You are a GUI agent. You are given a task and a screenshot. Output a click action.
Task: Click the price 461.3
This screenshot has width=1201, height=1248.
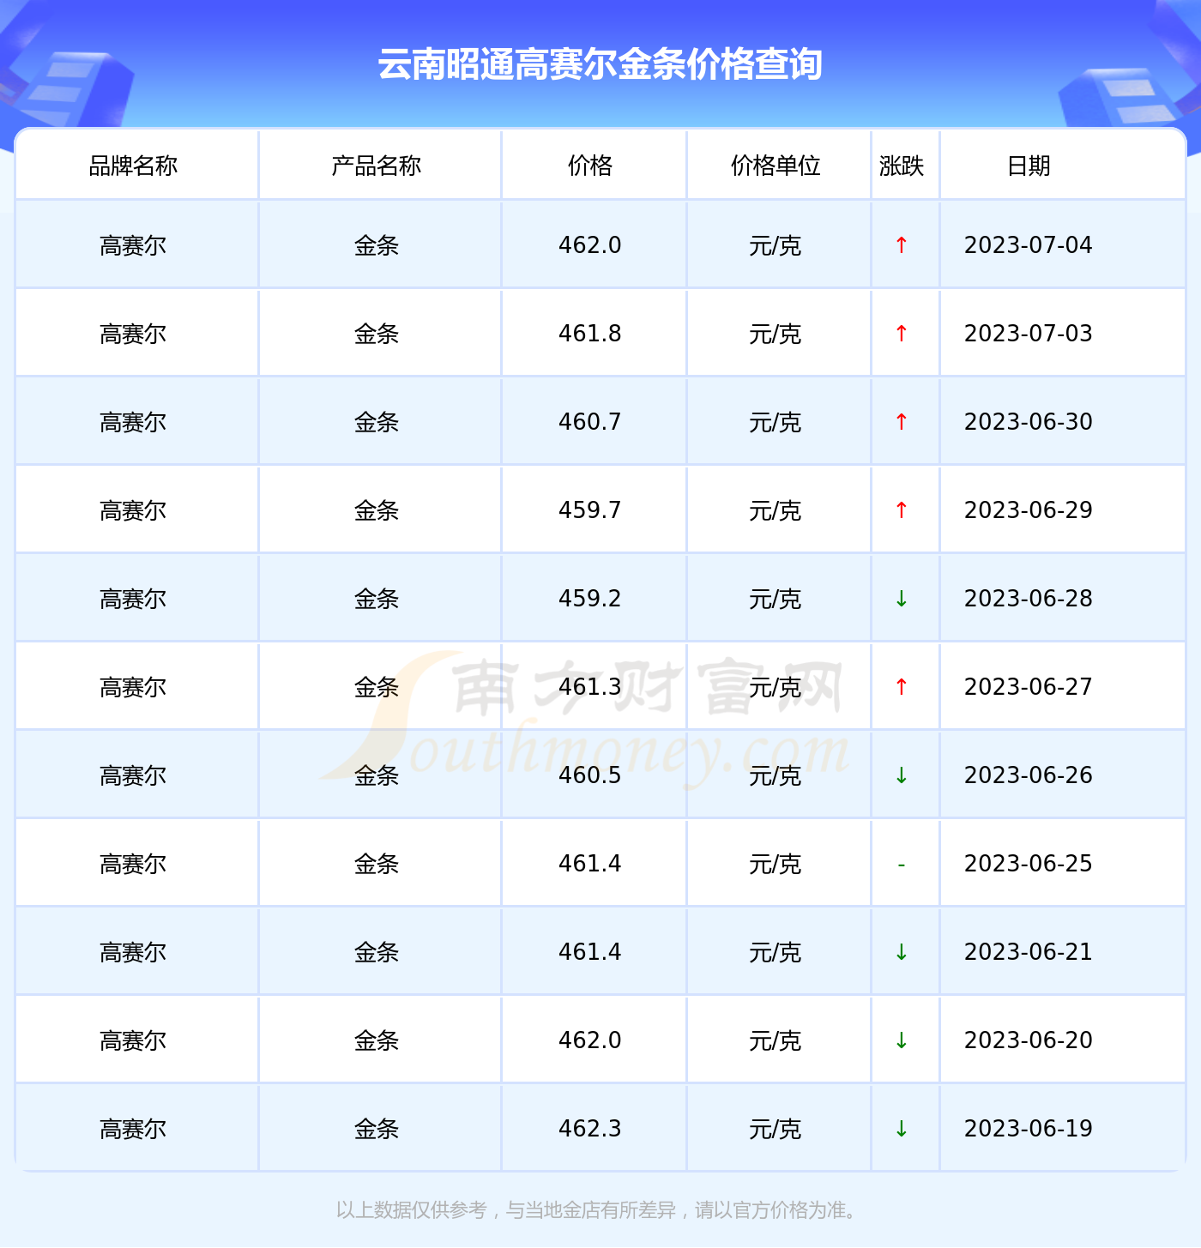tap(590, 687)
